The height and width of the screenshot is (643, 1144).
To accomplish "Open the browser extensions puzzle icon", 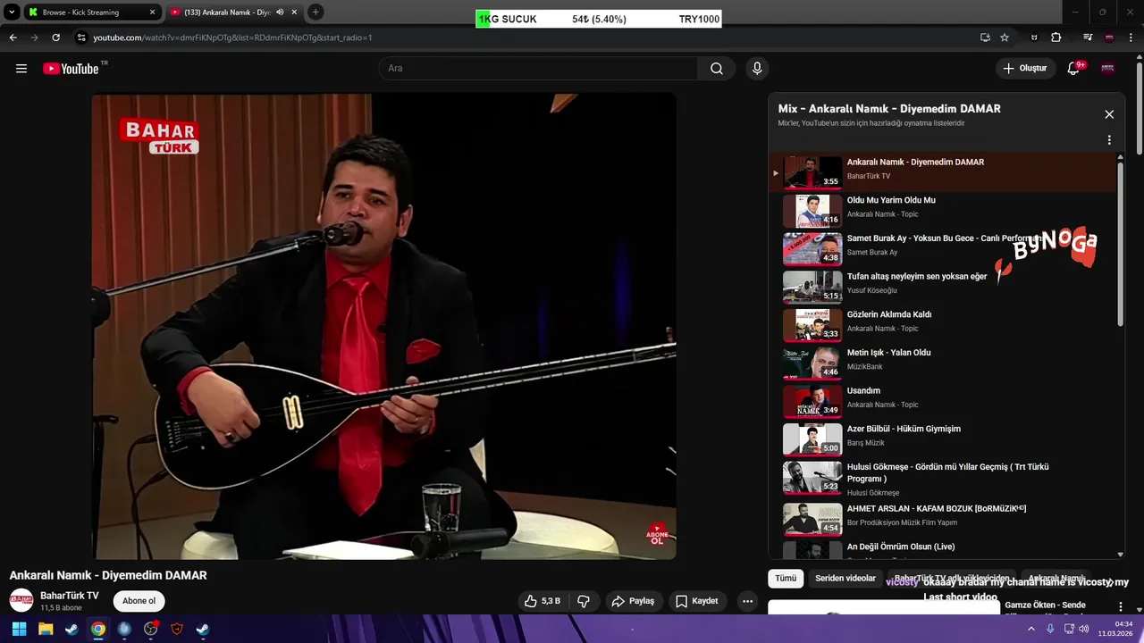I will (x=1056, y=38).
